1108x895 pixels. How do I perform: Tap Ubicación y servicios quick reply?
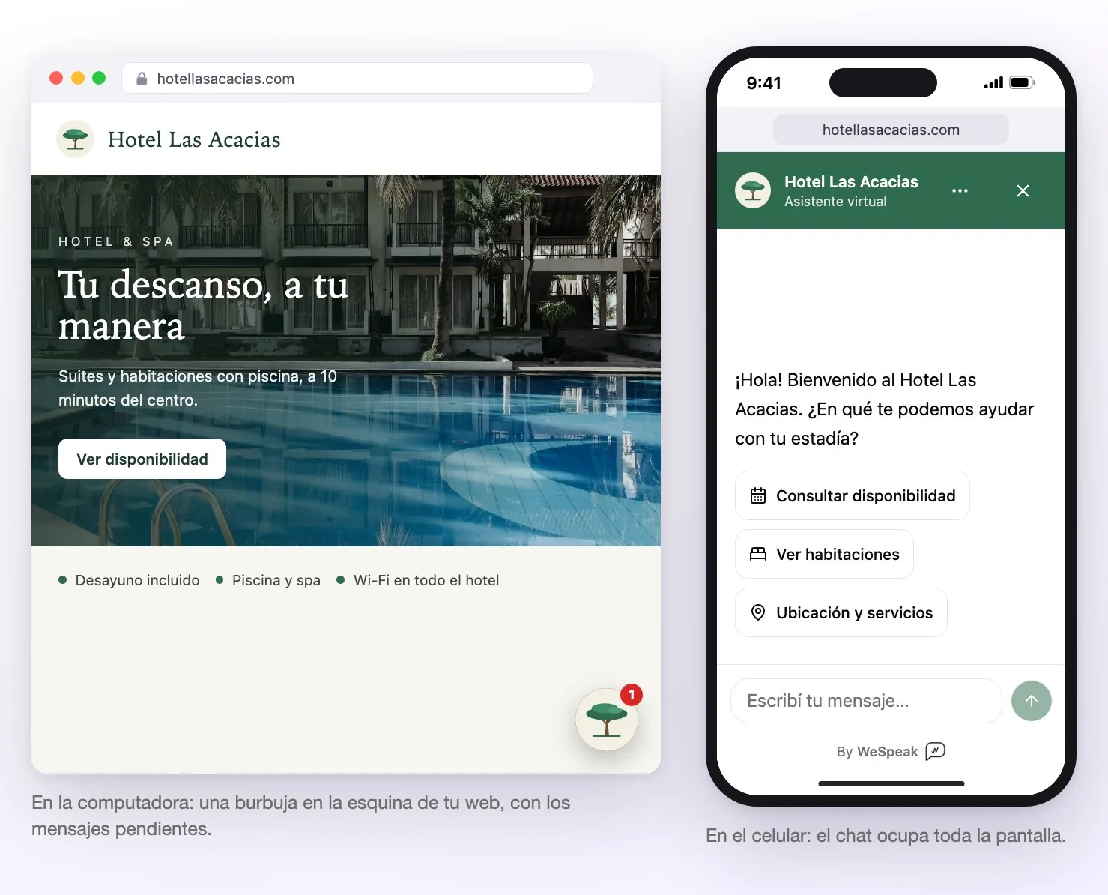[x=841, y=612]
